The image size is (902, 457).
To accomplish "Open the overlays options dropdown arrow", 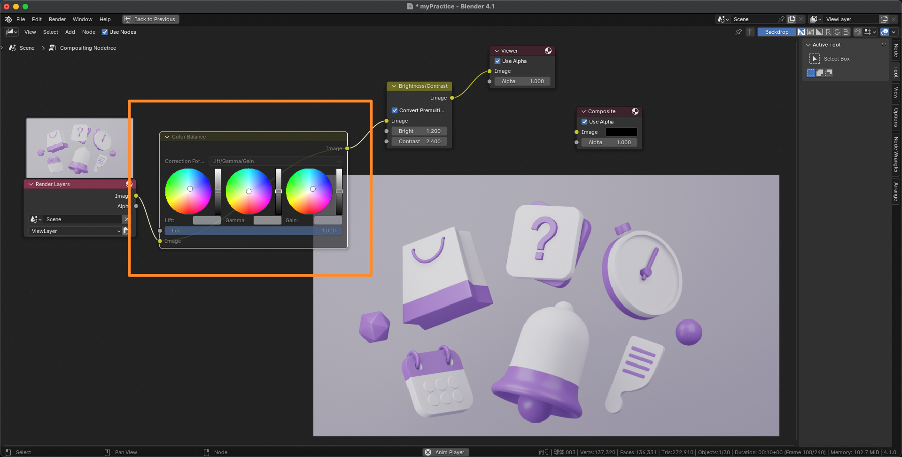I will (894, 32).
